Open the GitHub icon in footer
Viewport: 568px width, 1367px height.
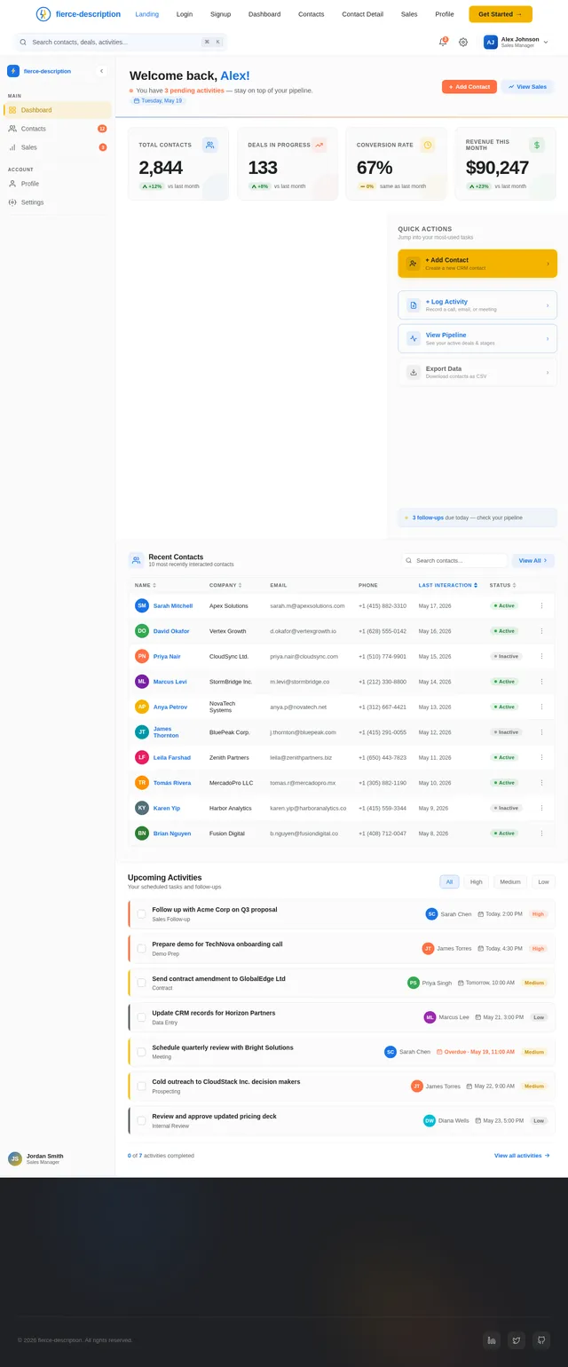541,1340
